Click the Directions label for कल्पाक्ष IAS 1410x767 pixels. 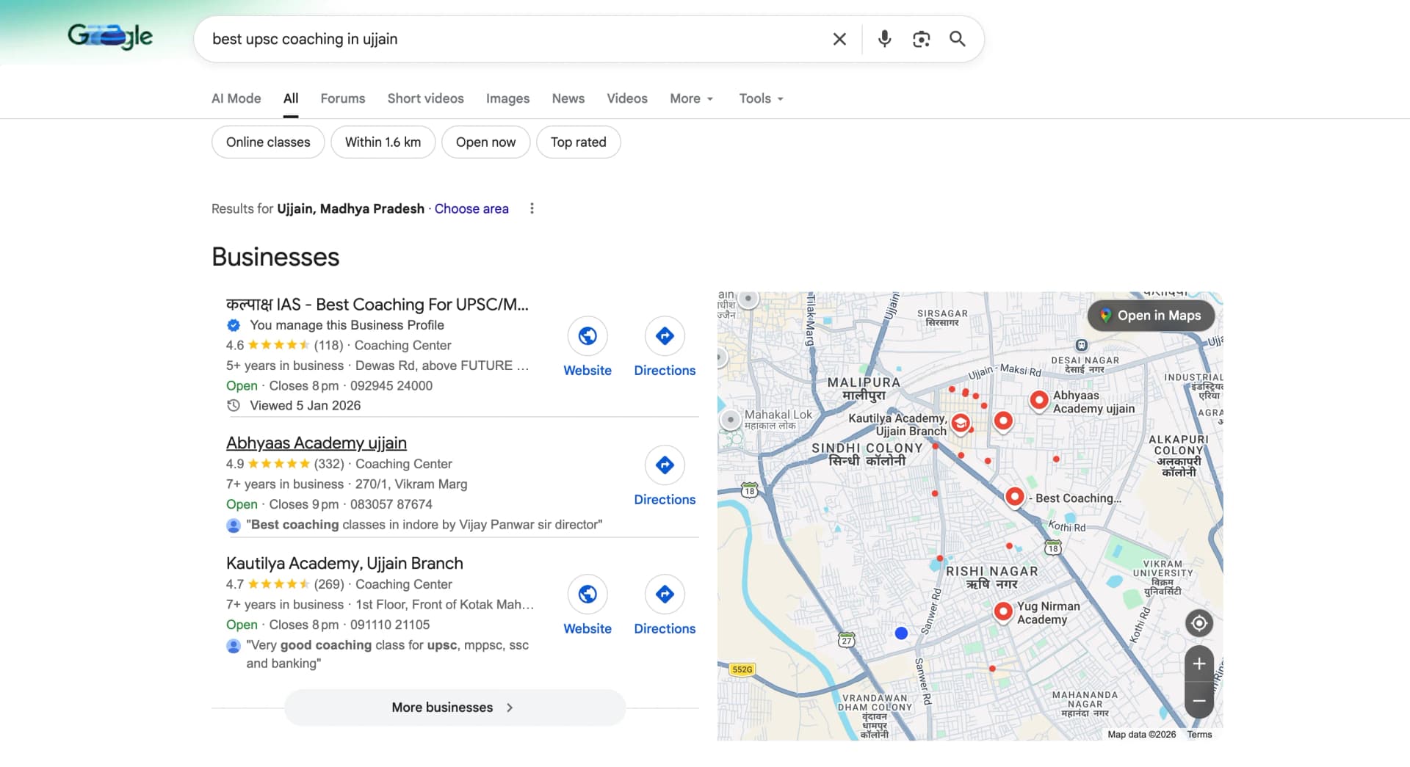click(665, 371)
